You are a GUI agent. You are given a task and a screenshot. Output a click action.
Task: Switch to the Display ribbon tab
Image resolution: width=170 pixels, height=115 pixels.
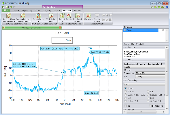tap(47, 11)
